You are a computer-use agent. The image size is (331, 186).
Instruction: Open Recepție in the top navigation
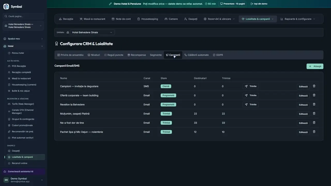pyautogui.click(x=66, y=19)
